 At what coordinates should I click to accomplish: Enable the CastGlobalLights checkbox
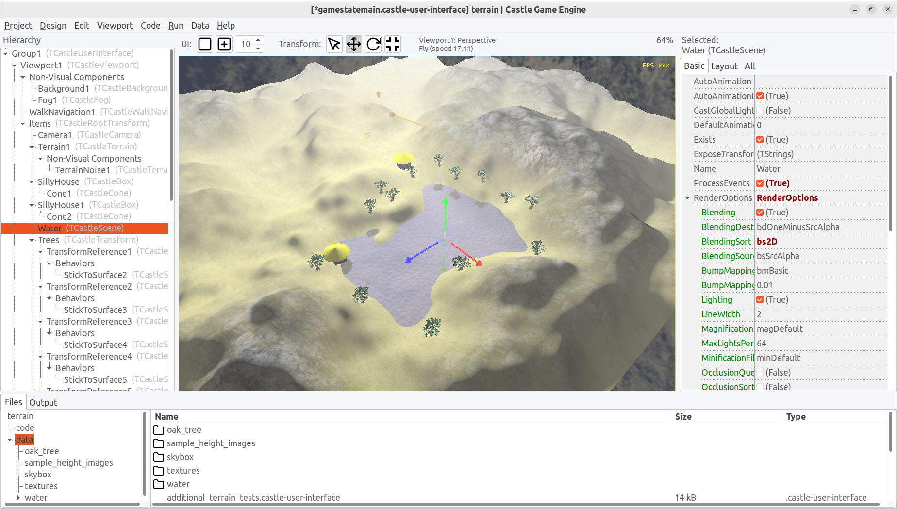coord(760,111)
